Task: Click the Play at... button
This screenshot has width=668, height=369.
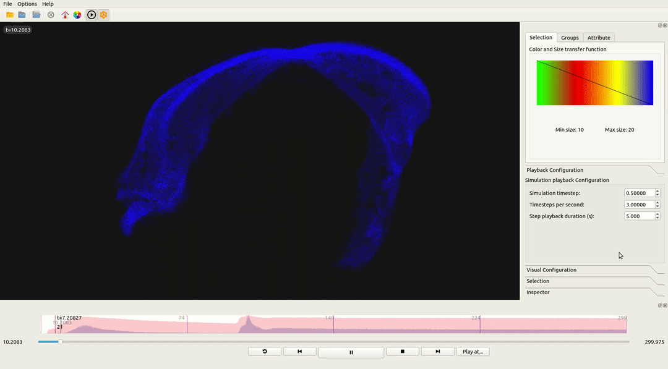Action: (473, 352)
